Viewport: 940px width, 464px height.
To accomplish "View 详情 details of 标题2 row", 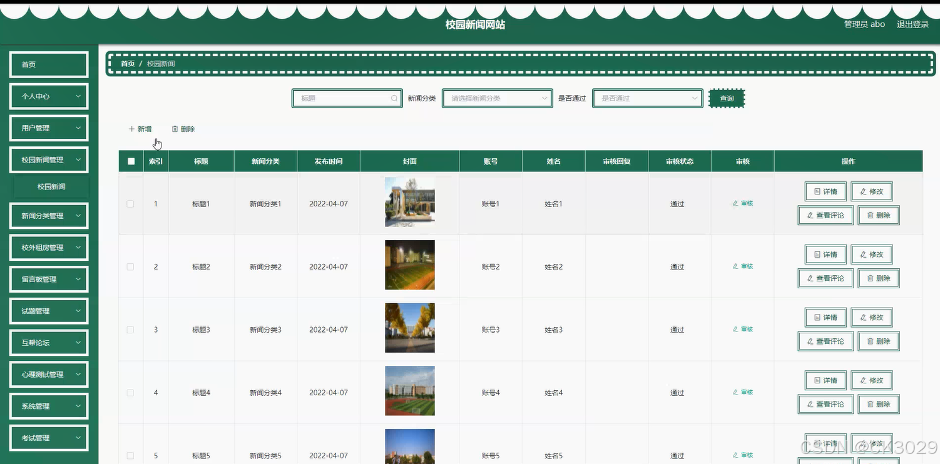I will [x=825, y=255].
